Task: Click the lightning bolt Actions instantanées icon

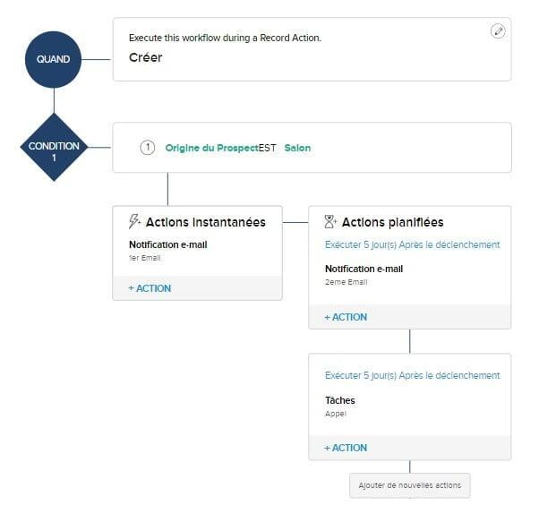Action: point(134,221)
